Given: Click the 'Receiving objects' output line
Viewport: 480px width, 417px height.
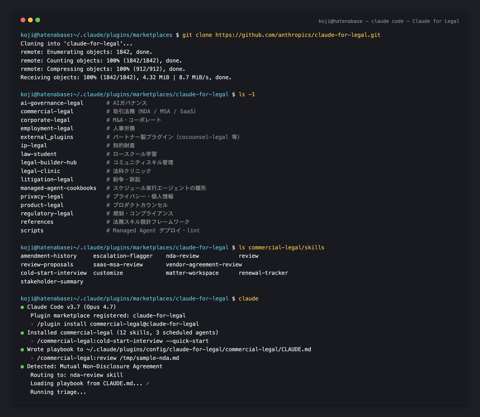Looking at the screenshot, I should (126, 77).
